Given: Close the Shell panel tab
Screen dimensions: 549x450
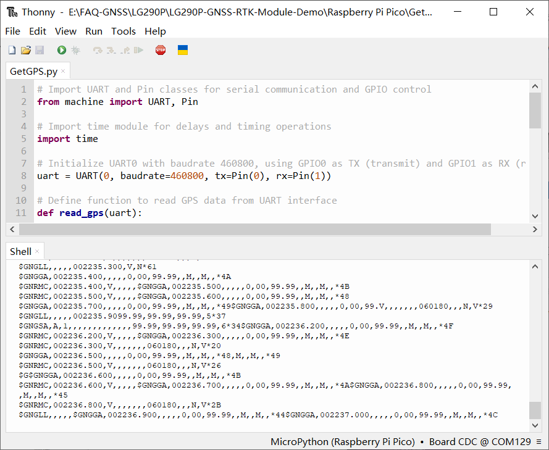Looking at the screenshot, I should coord(37,251).
